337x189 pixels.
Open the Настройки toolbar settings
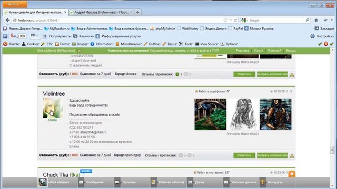click(x=322, y=36)
